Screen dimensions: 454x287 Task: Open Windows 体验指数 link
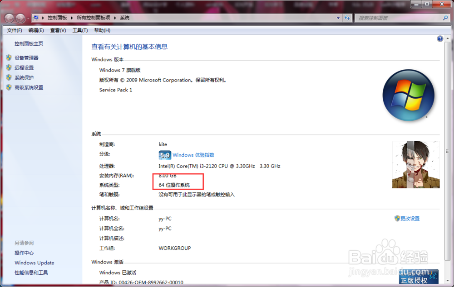pos(193,155)
